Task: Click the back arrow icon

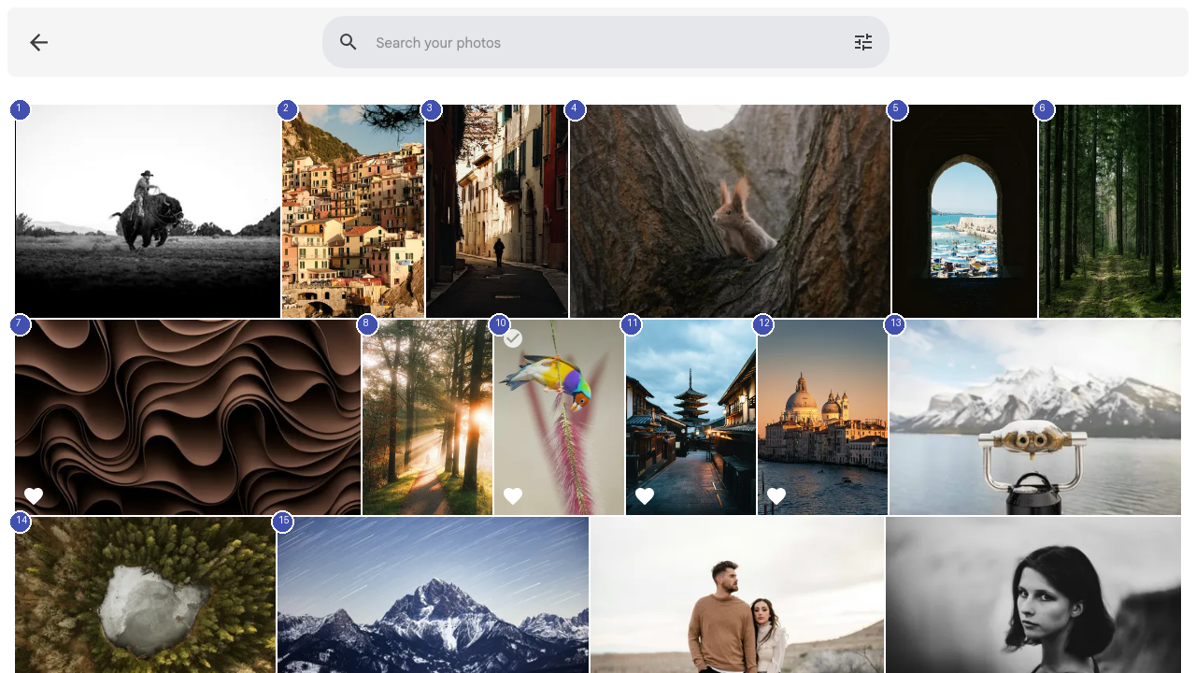Action: click(x=38, y=42)
